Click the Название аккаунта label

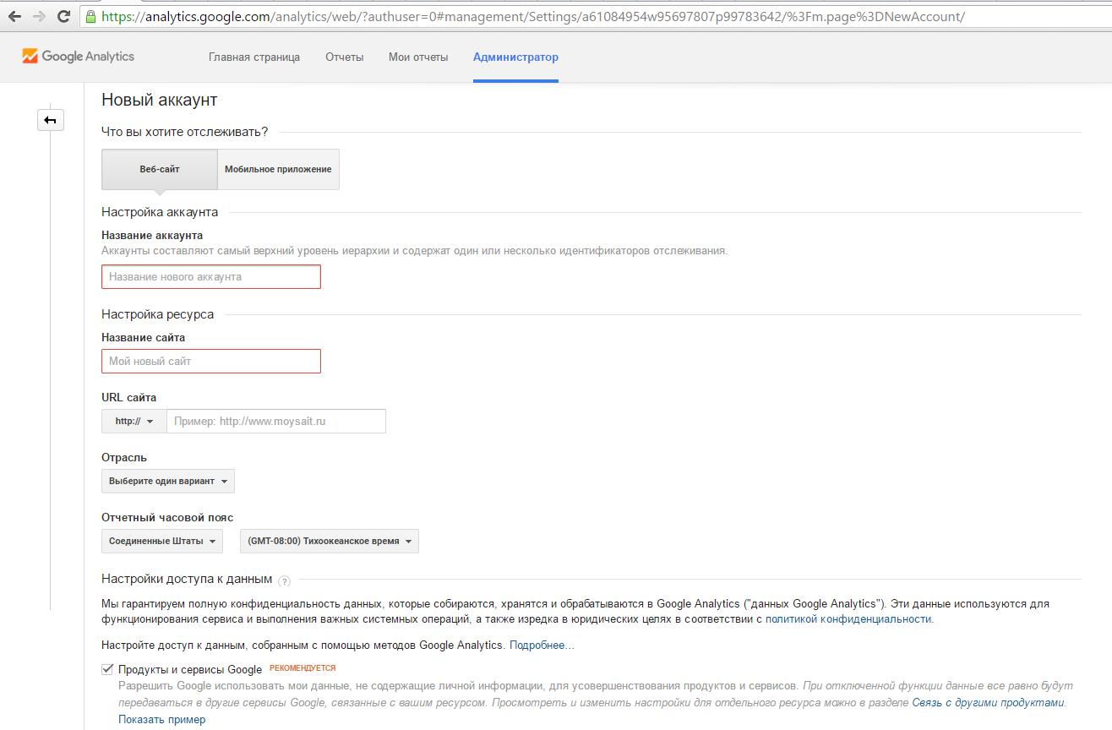(152, 236)
